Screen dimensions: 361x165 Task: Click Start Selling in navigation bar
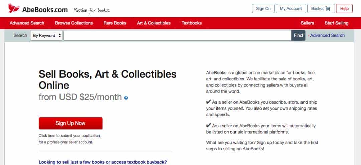click(336, 23)
